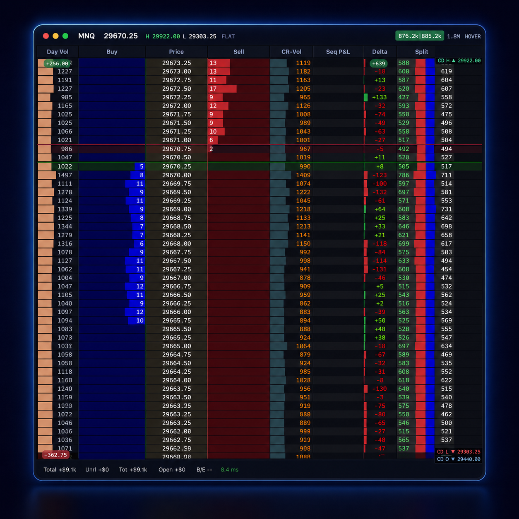Click the footer Open +$0 readout
519x519 pixels.
coord(172,470)
